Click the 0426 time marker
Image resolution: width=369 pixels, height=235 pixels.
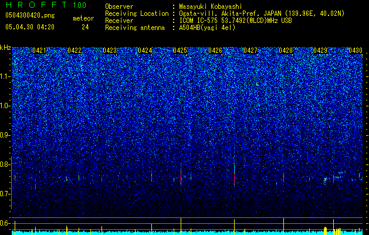pyautogui.click(x=215, y=51)
